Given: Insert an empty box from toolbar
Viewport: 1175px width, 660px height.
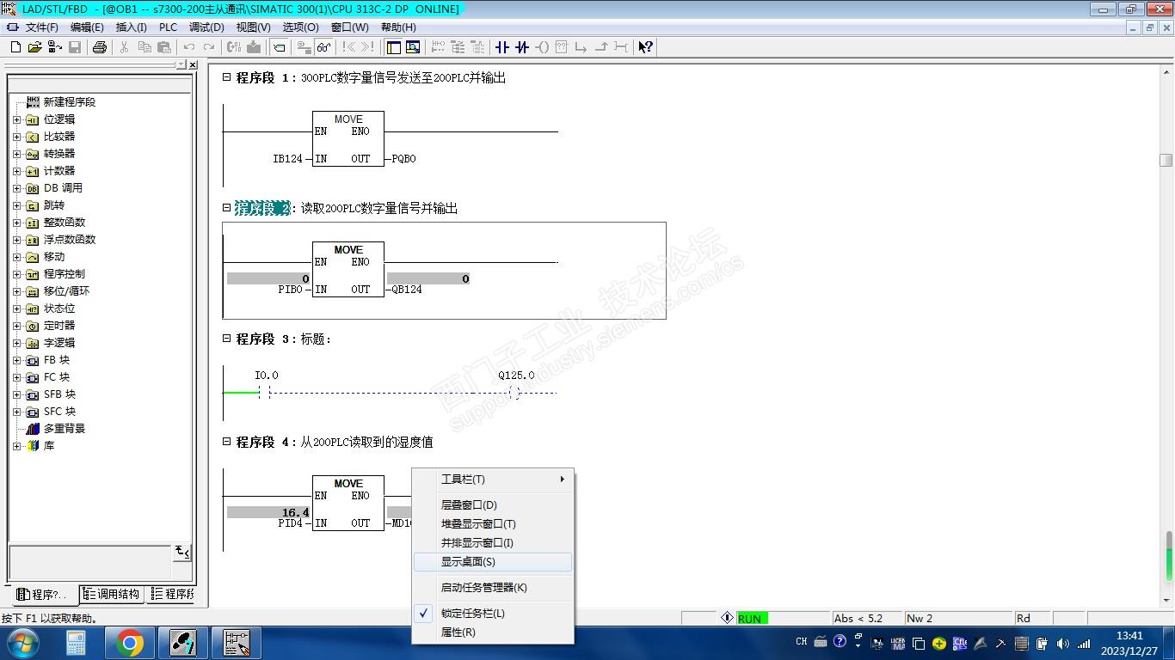Looking at the screenshot, I should (562, 47).
